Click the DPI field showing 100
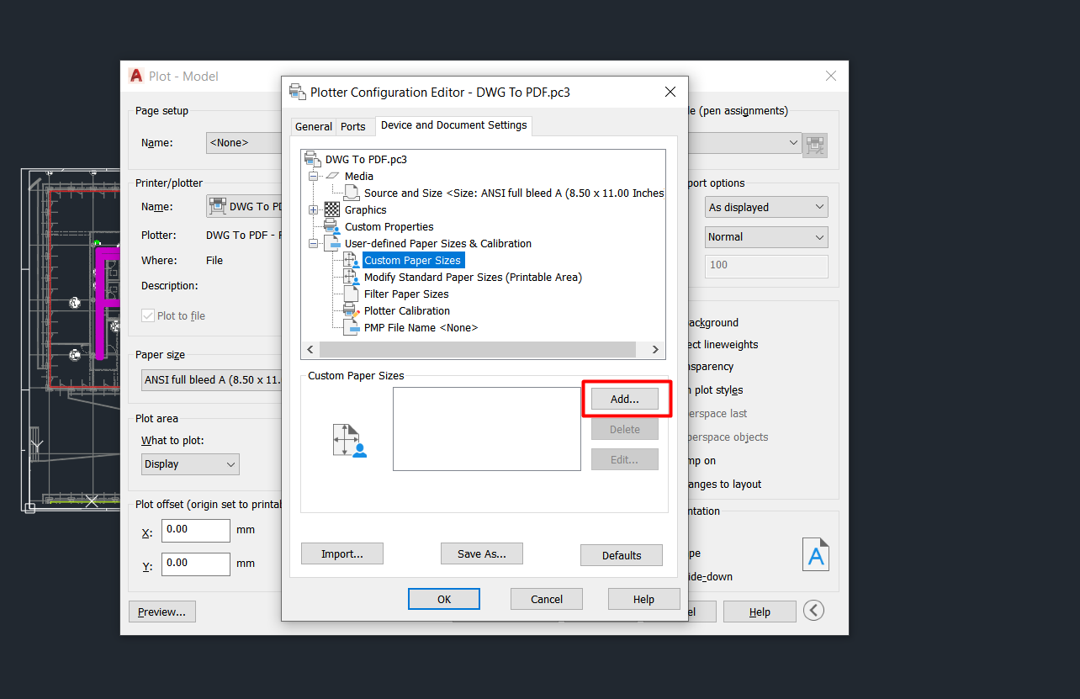 click(766, 266)
